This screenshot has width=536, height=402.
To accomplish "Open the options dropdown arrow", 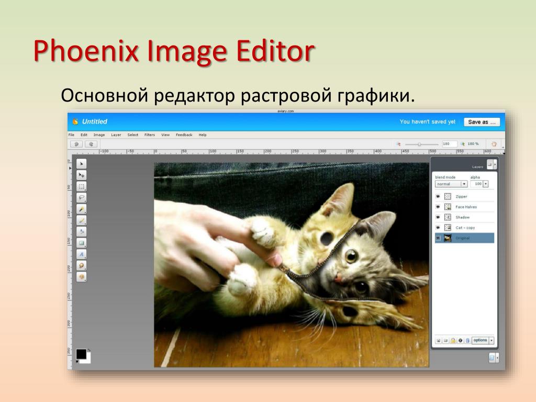I will (492, 340).
